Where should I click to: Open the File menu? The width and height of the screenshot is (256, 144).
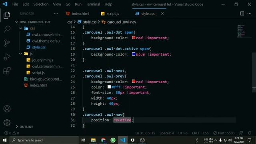[x=15, y=4]
